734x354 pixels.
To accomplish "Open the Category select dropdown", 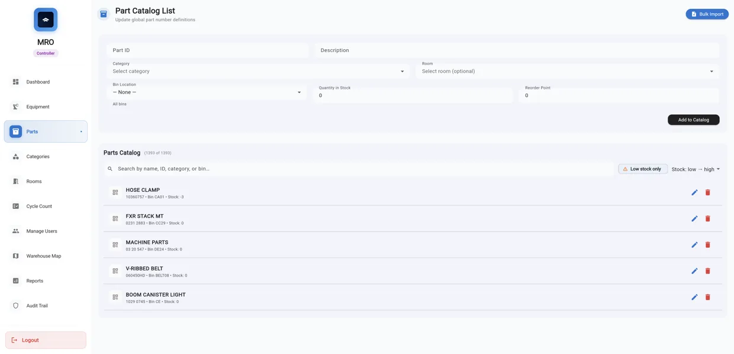I will coord(259,70).
